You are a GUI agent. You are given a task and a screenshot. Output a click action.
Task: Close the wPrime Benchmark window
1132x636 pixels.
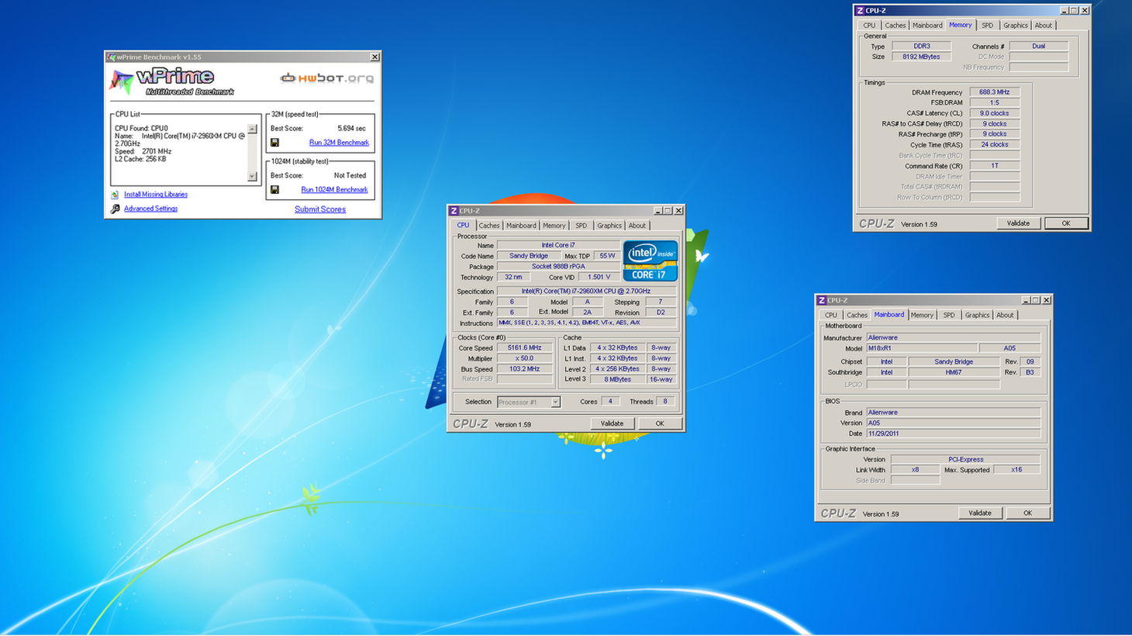click(374, 57)
